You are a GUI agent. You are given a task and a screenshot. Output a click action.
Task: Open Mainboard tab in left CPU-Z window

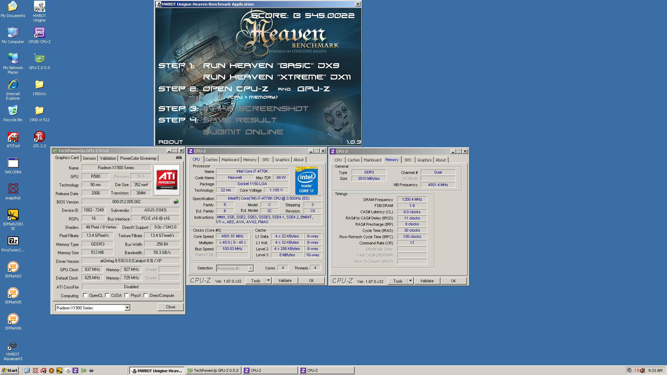(230, 160)
